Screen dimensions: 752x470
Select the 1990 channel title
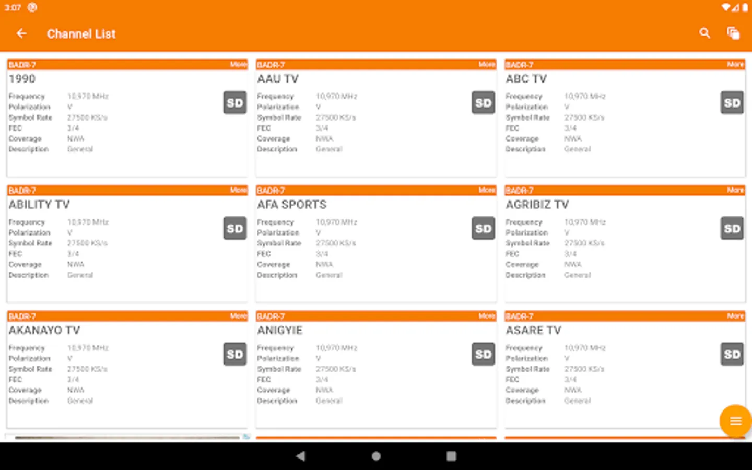click(x=22, y=79)
